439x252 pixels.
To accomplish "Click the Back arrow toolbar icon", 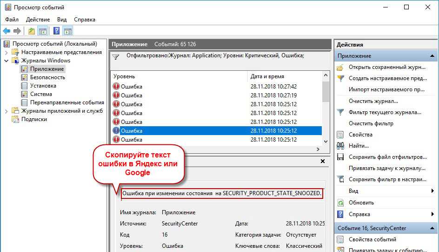I will (x=7, y=31).
